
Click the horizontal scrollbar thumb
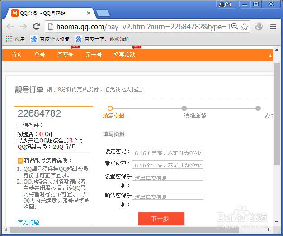click(x=124, y=230)
